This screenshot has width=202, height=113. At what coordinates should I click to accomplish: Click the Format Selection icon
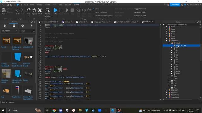pos(48,10)
